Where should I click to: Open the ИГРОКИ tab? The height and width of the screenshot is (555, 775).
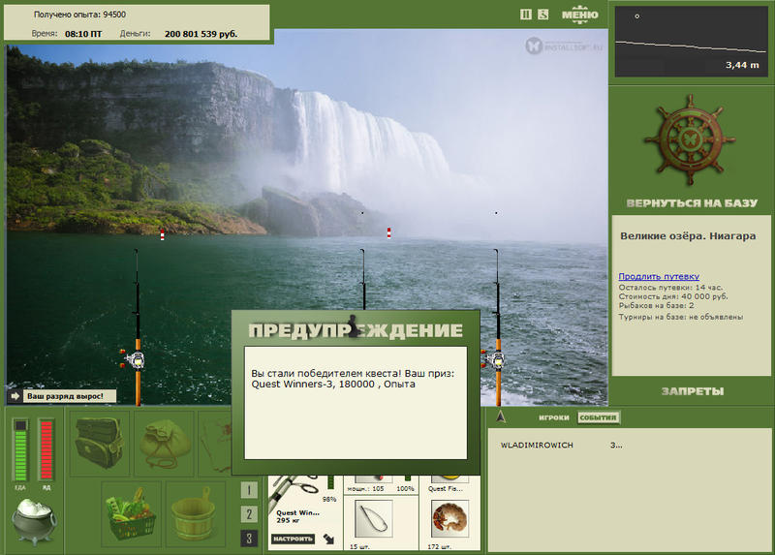pyautogui.click(x=553, y=417)
